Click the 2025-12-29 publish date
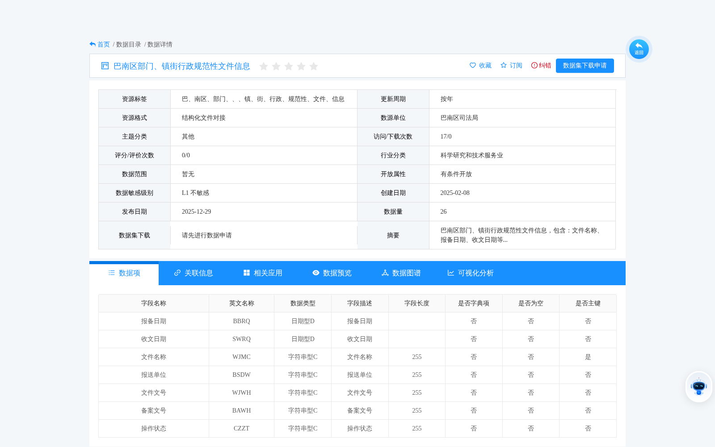The width and height of the screenshot is (715, 447). coord(197,212)
